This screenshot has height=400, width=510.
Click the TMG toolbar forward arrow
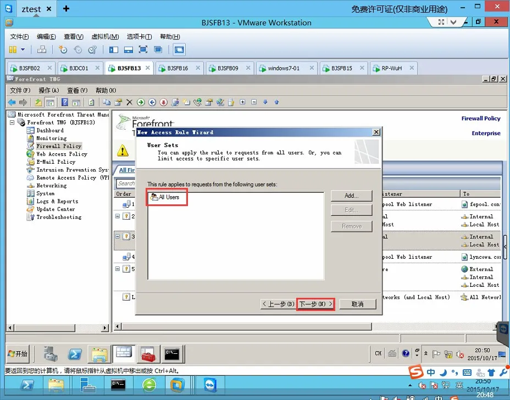coord(23,102)
